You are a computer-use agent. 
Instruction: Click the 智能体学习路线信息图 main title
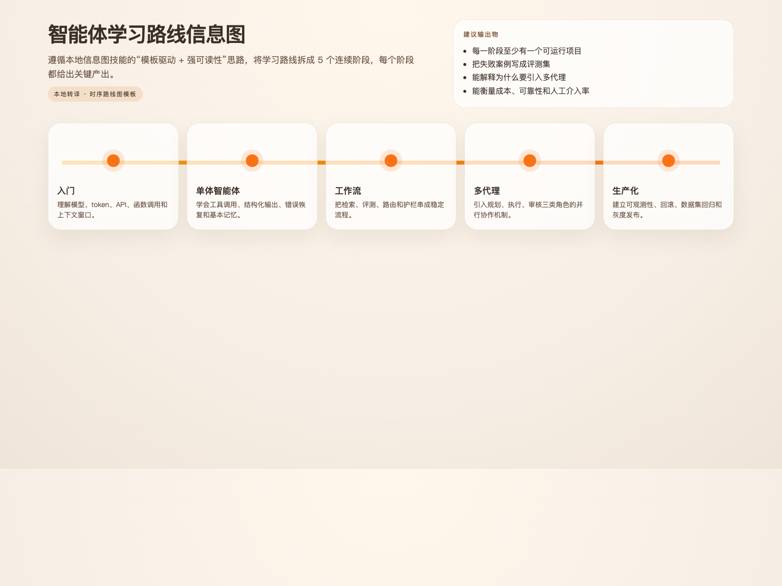tap(147, 35)
